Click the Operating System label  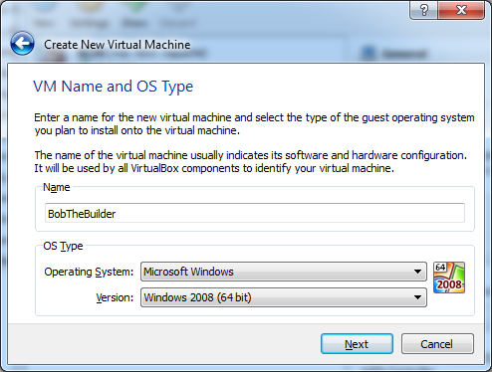89,272
